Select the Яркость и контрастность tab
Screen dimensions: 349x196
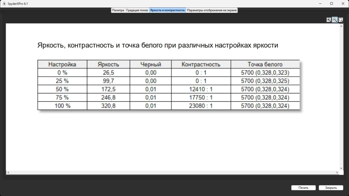coord(168,10)
